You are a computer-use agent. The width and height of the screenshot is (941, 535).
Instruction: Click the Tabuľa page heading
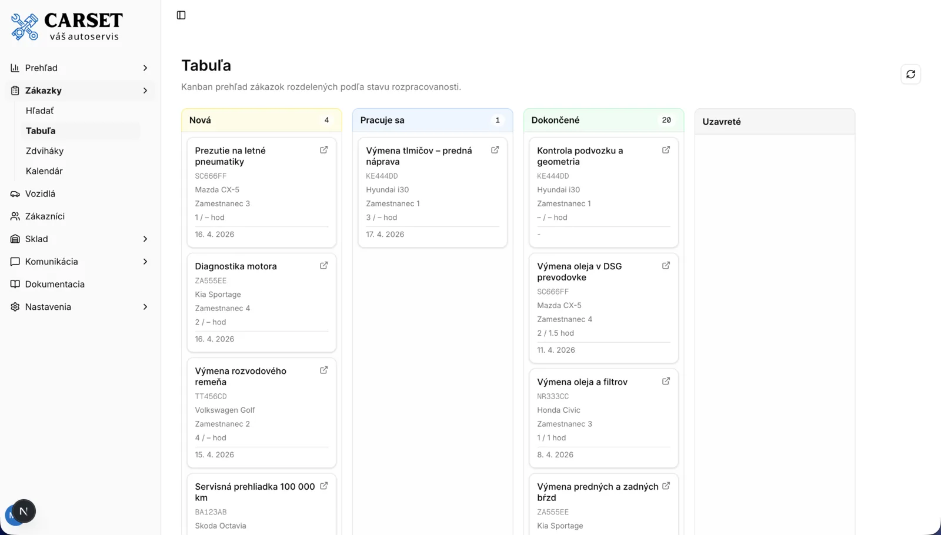(x=206, y=65)
